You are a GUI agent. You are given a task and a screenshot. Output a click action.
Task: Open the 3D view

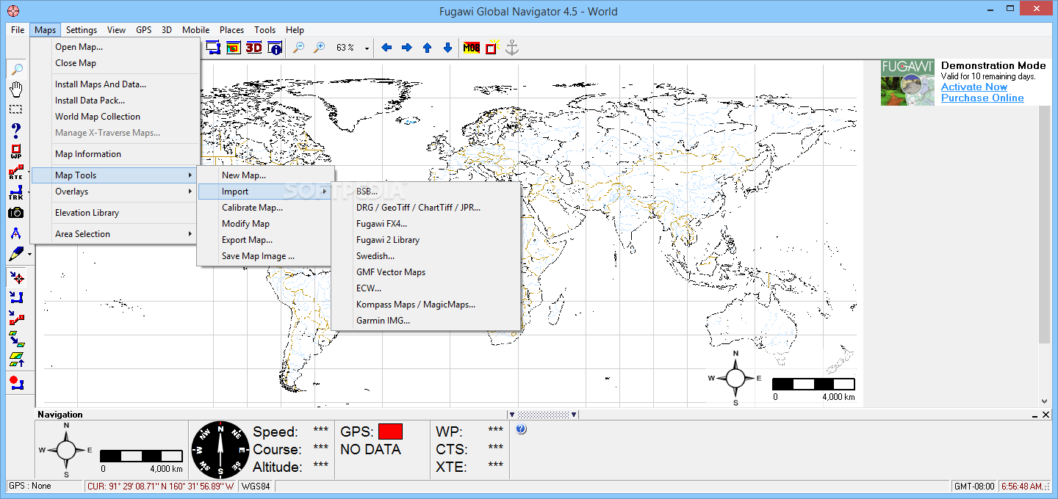[x=254, y=48]
